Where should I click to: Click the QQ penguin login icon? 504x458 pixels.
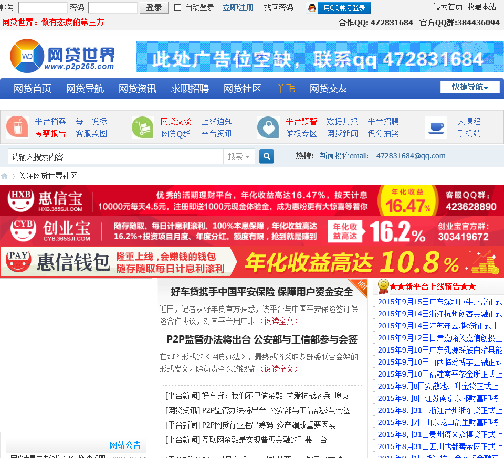(x=312, y=8)
